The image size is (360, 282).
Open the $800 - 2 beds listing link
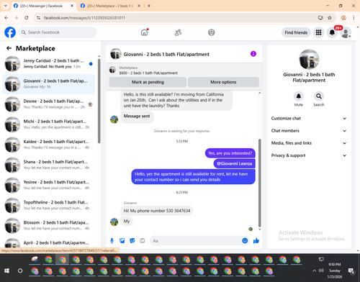(148, 73)
